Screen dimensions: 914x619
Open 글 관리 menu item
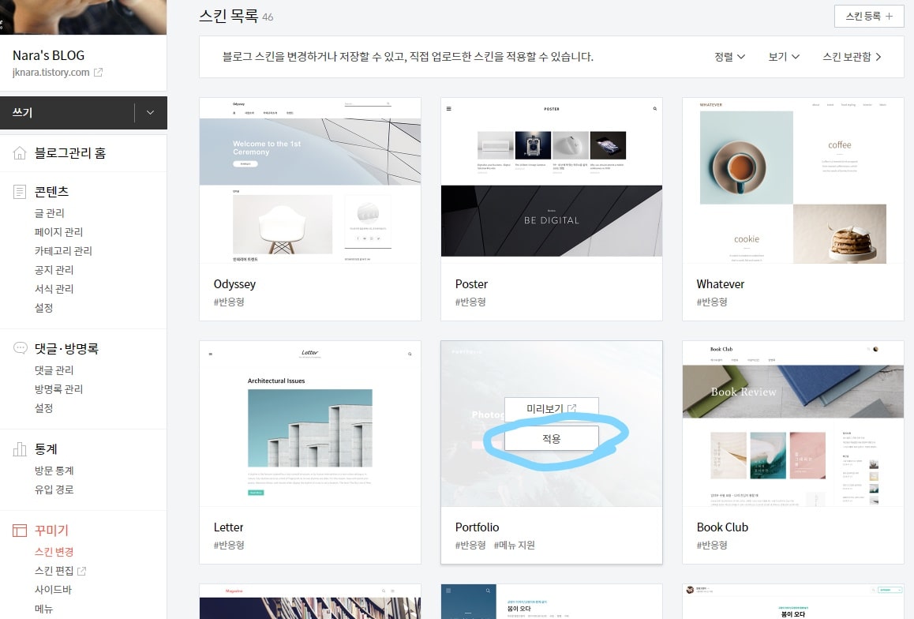coord(50,213)
